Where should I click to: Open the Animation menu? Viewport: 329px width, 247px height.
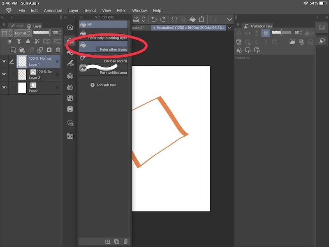point(53,10)
